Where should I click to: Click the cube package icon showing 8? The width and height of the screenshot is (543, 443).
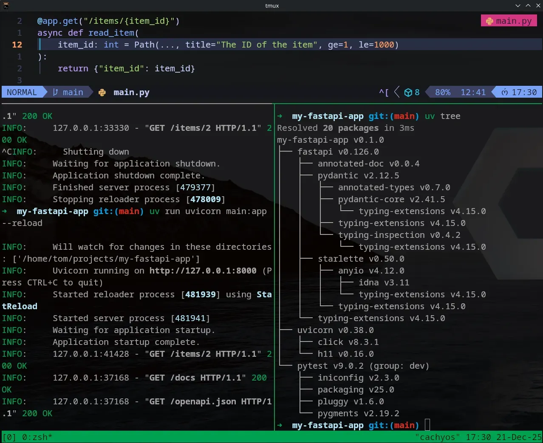(x=408, y=93)
